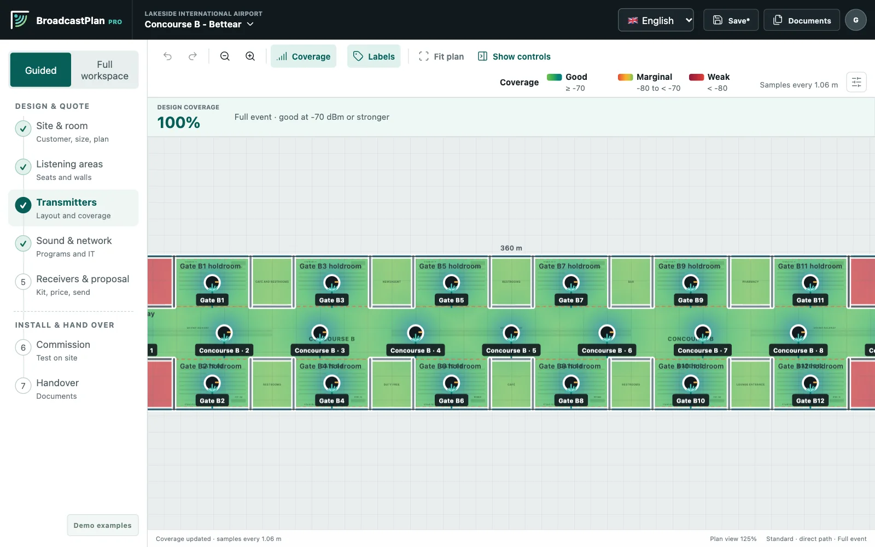Viewport: 875px width, 547px height.
Task: Open the Site & room step
Action: pos(73,132)
